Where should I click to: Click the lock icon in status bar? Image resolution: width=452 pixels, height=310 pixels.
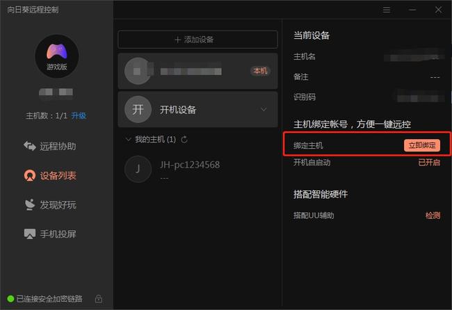tap(99, 299)
